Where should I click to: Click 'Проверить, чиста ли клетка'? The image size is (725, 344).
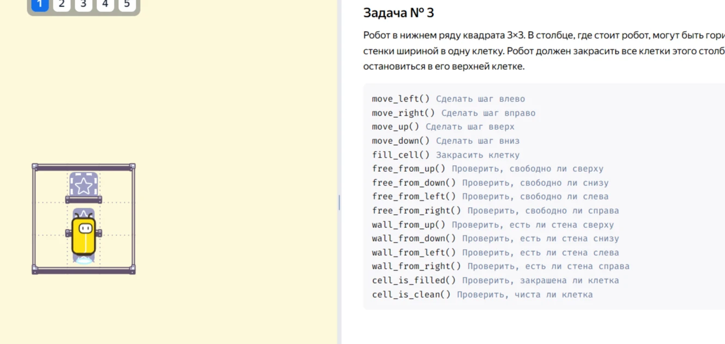(525, 294)
